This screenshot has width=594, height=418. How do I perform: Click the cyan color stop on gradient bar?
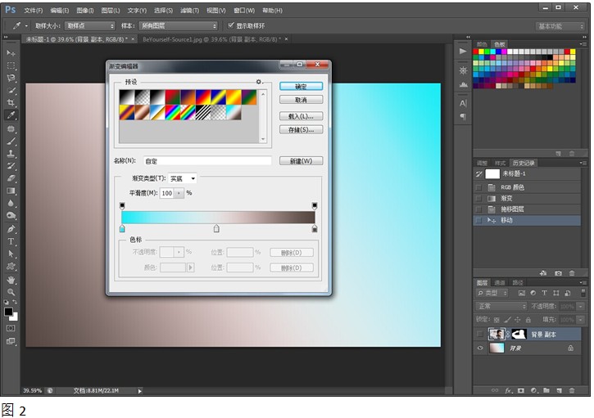(122, 228)
